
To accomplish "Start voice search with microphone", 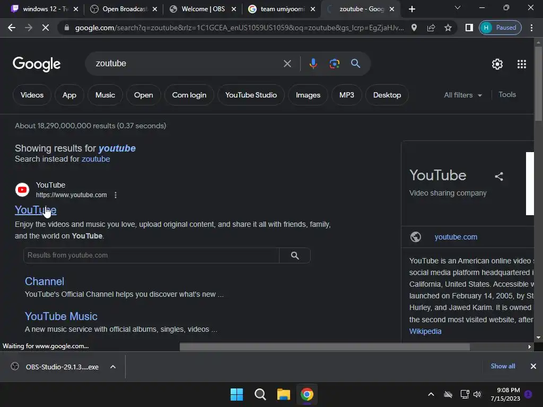I will (313, 64).
